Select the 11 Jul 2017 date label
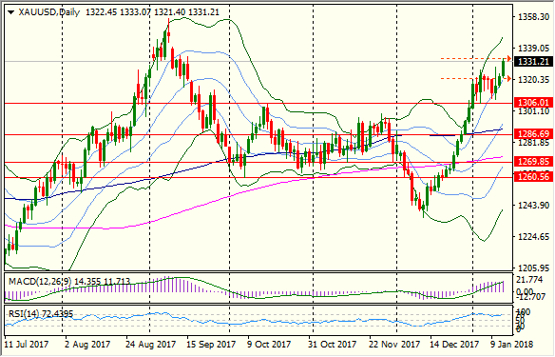The image size is (555, 357). click(x=27, y=345)
